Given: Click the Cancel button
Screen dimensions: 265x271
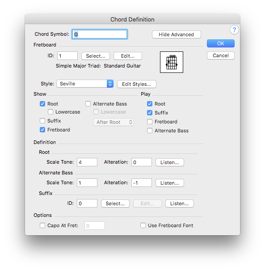Looking at the screenshot, I should click(221, 55).
